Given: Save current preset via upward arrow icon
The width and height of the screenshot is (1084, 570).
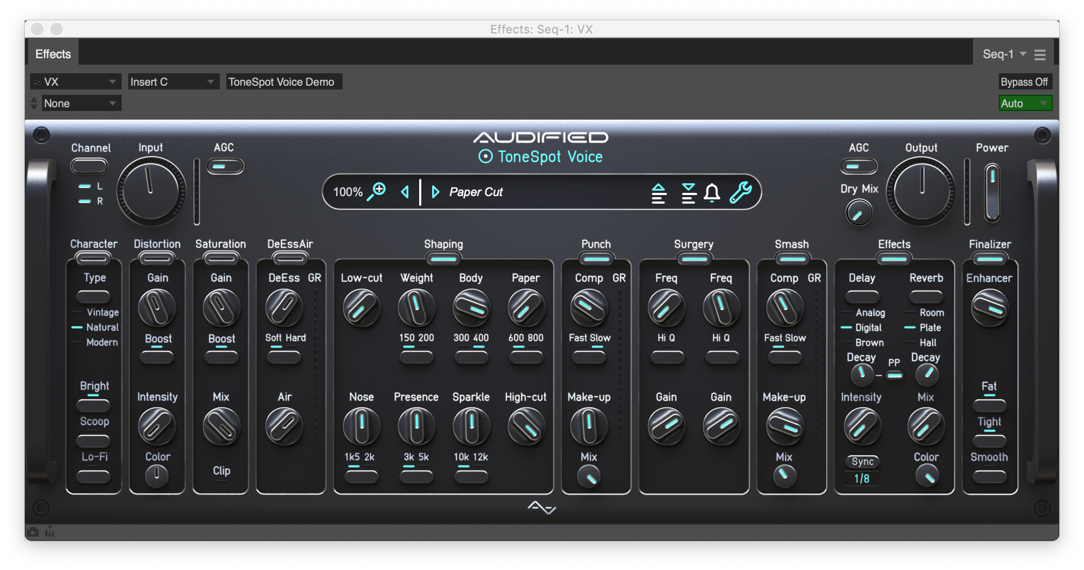Looking at the screenshot, I should tap(659, 192).
